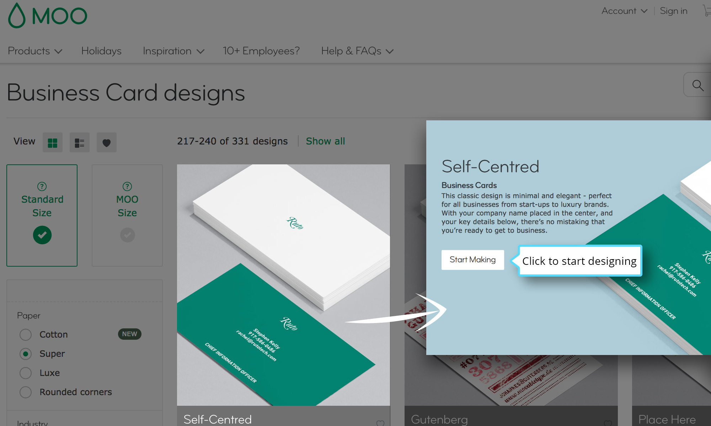Click the MOO logo
Viewport: 711px width, 426px height.
(48, 16)
